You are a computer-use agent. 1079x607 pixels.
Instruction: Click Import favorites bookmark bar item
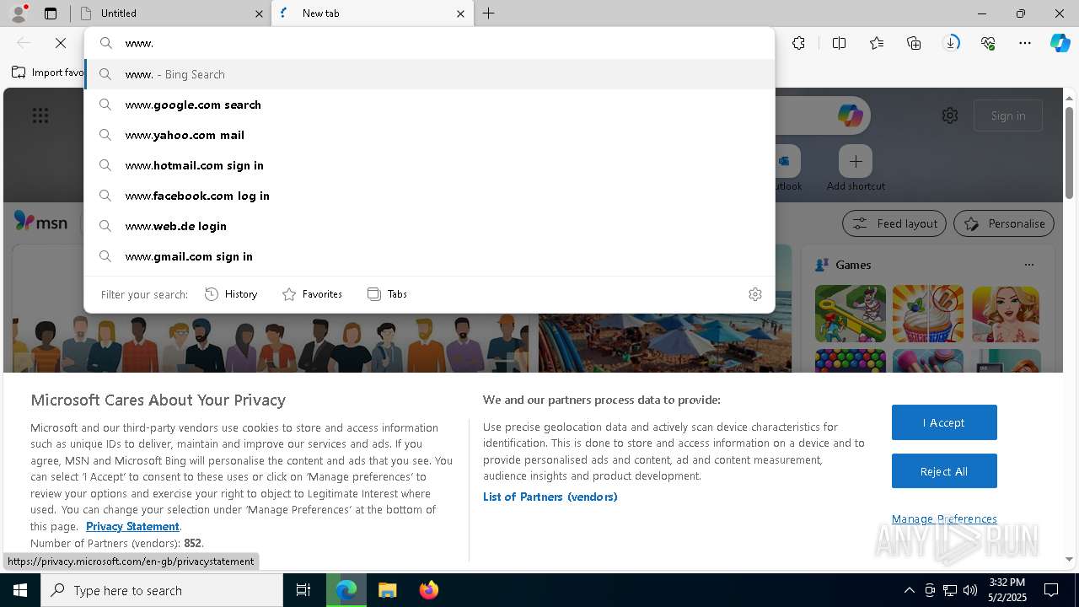tap(48, 73)
